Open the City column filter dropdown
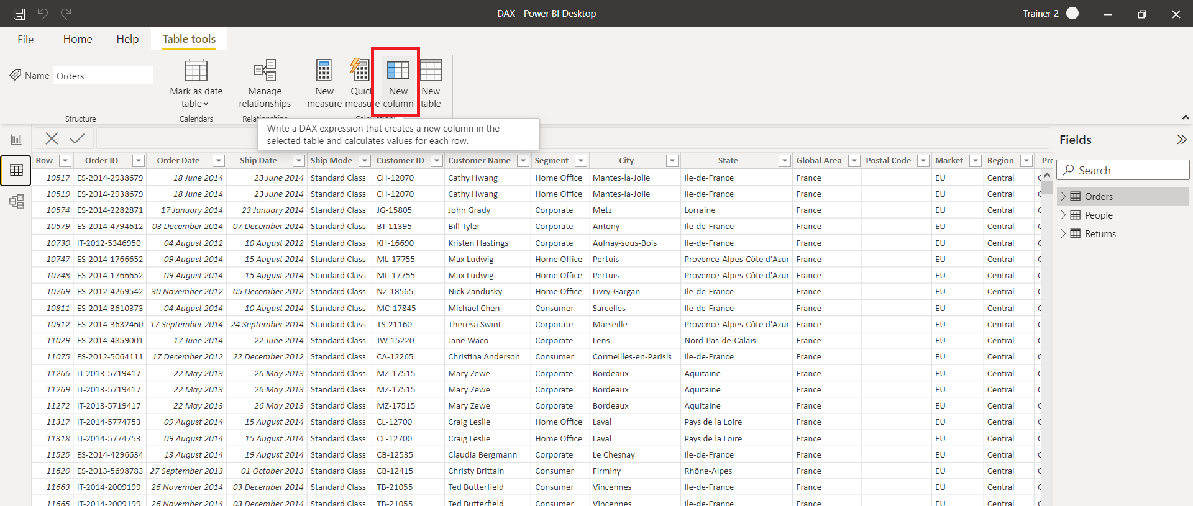Screen dimensions: 1193x506 point(672,161)
